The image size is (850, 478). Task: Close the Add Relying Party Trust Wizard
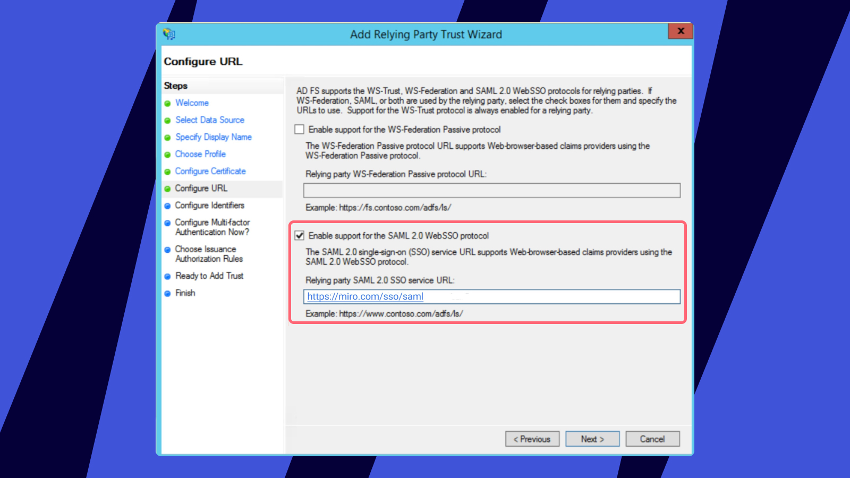click(681, 31)
